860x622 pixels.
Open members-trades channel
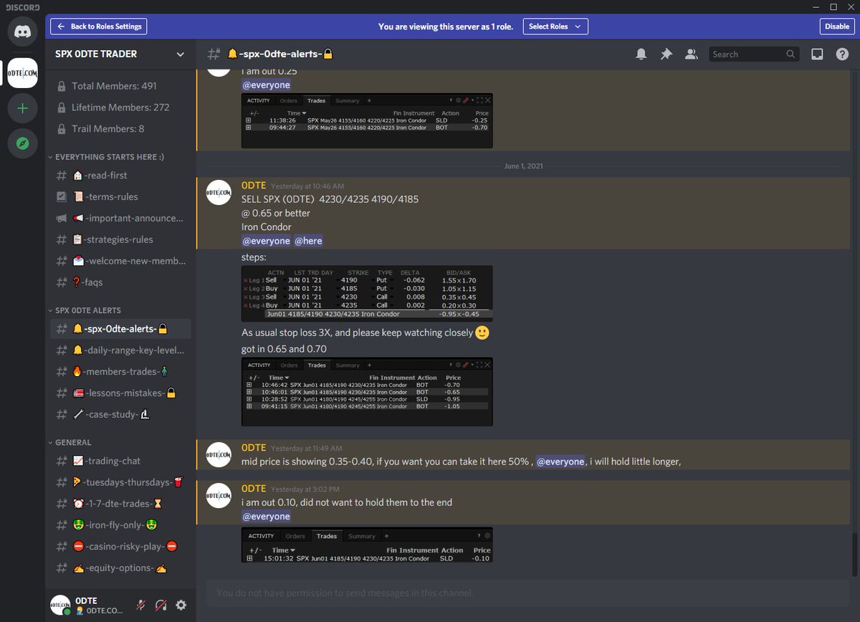coord(120,372)
